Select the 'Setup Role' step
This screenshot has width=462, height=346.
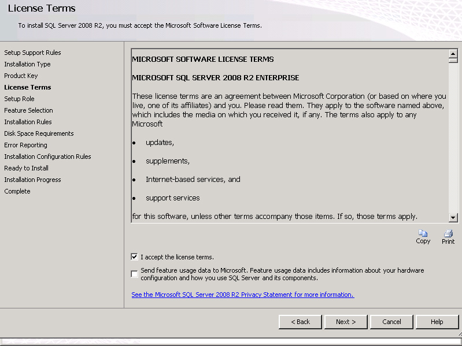(x=19, y=99)
